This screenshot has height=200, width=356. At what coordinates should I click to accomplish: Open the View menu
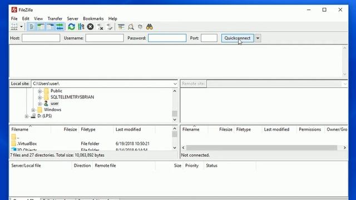(x=38, y=18)
